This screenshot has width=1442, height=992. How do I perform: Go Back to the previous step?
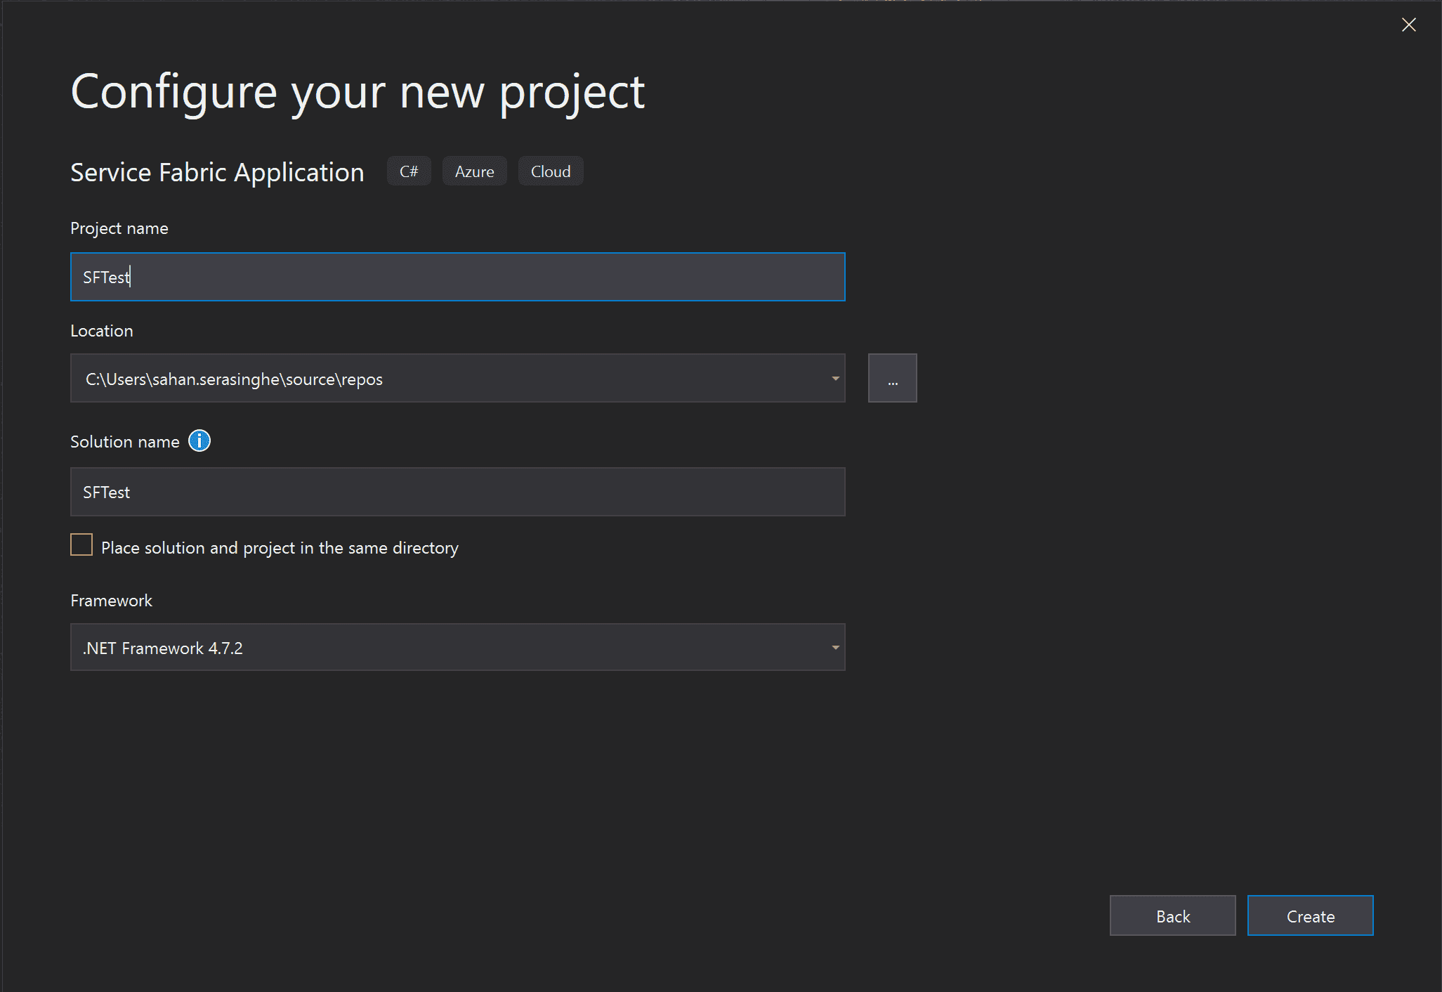(x=1172, y=915)
